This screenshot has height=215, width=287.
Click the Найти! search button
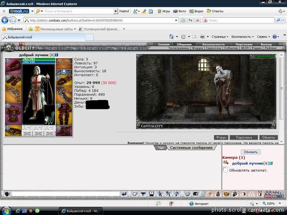click(124, 11)
